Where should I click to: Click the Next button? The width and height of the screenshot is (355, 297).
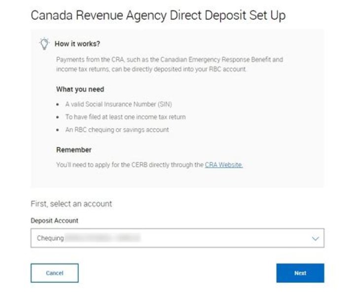click(x=300, y=273)
